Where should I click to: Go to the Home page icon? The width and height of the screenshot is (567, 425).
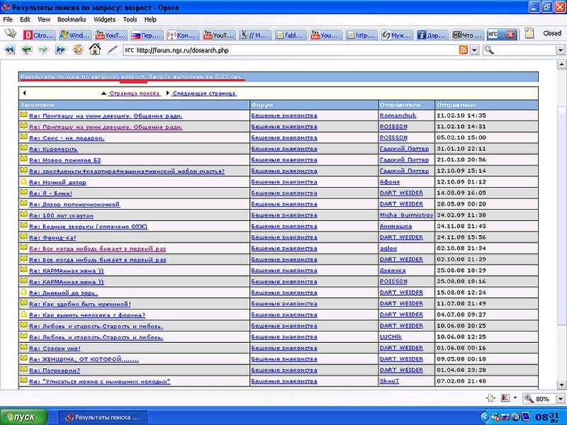pos(95,50)
